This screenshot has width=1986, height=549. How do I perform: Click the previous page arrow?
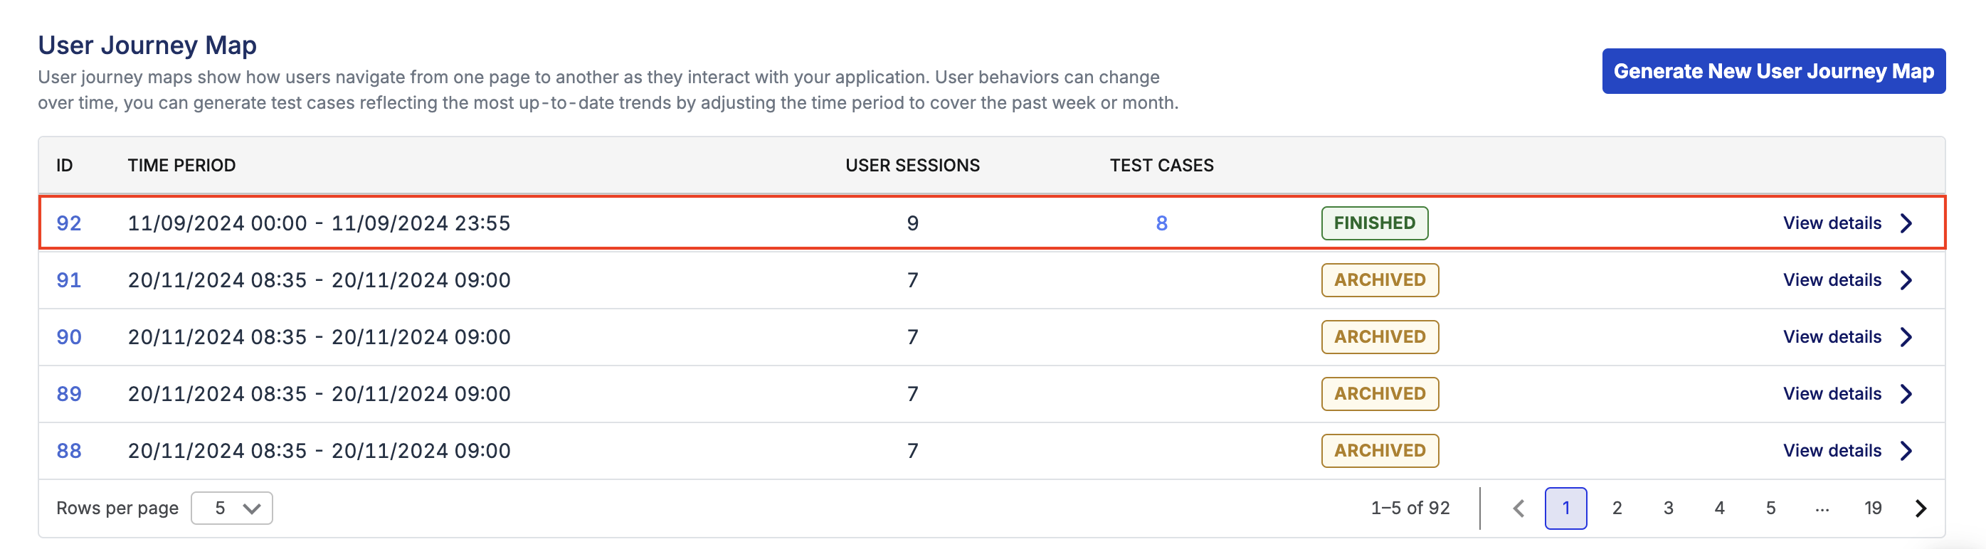[x=1518, y=508]
